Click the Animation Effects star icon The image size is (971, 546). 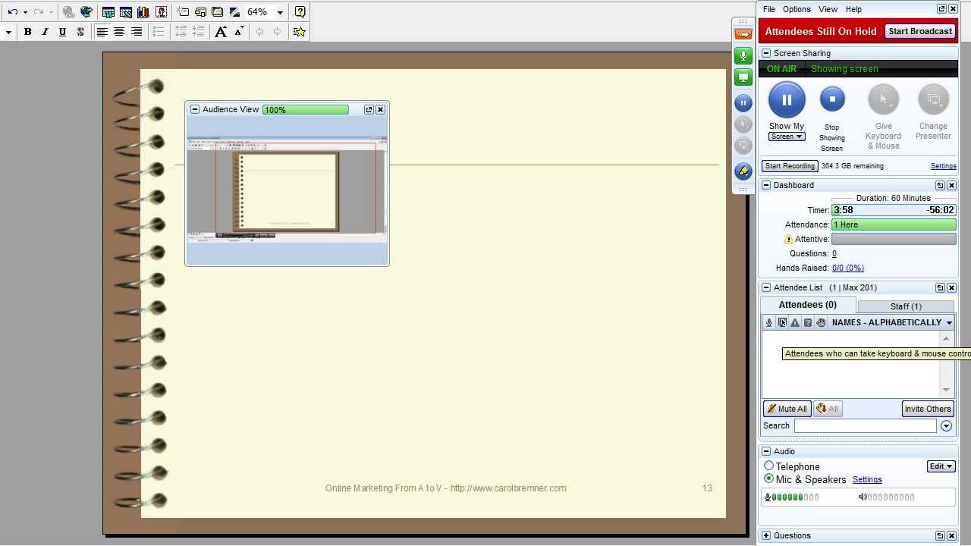pyautogui.click(x=299, y=32)
